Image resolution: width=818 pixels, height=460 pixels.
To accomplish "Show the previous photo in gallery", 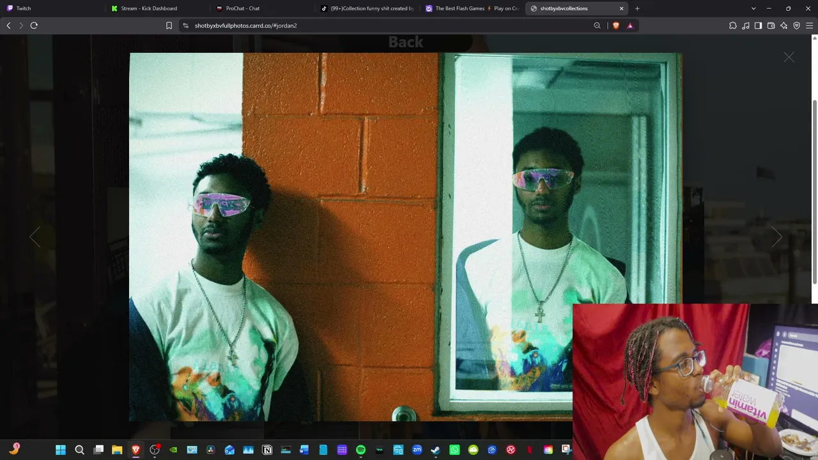I will 35,237.
